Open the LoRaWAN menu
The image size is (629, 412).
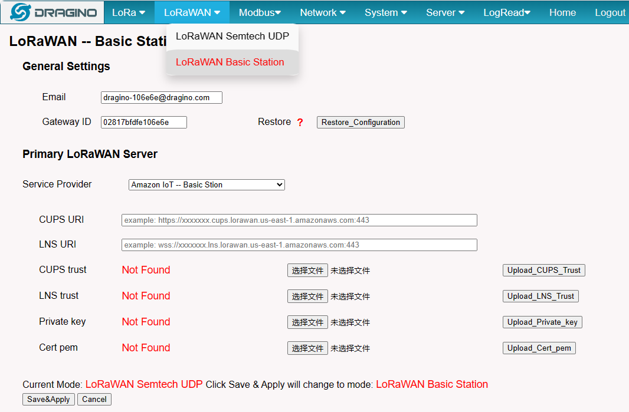tap(192, 12)
